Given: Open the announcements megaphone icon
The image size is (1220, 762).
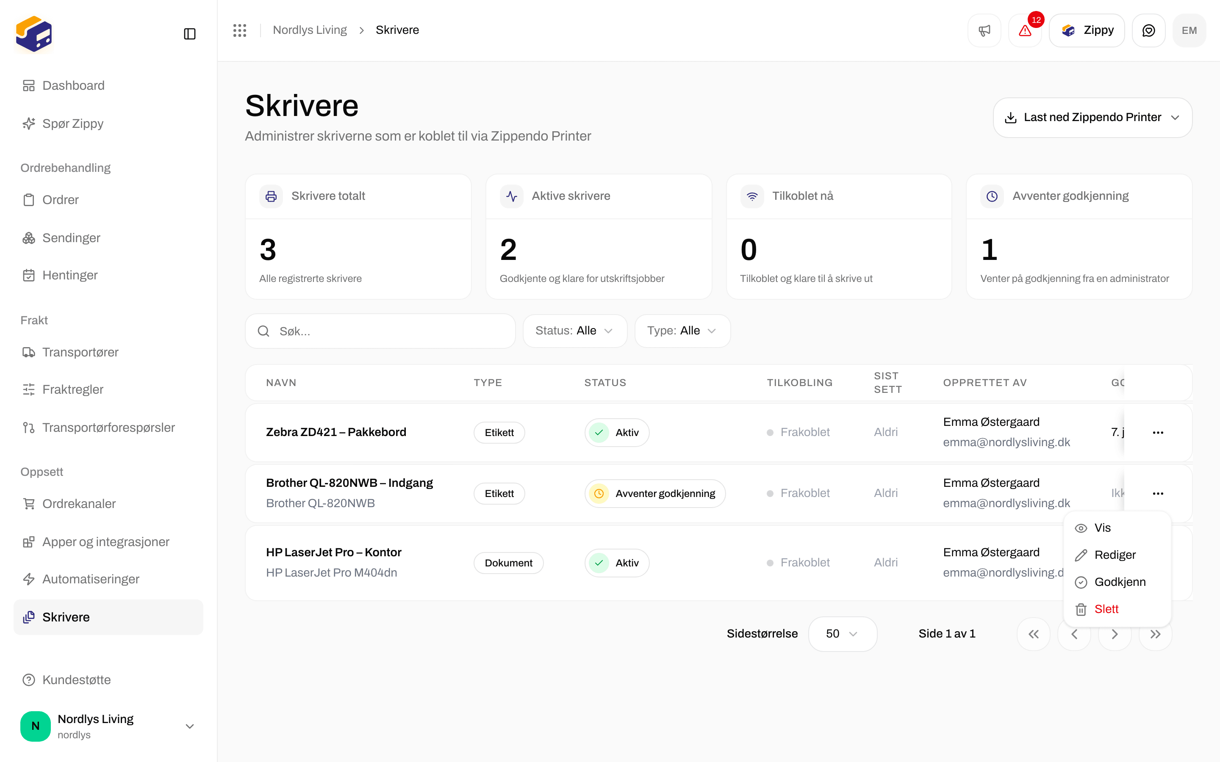Looking at the screenshot, I should click(984, 30).
